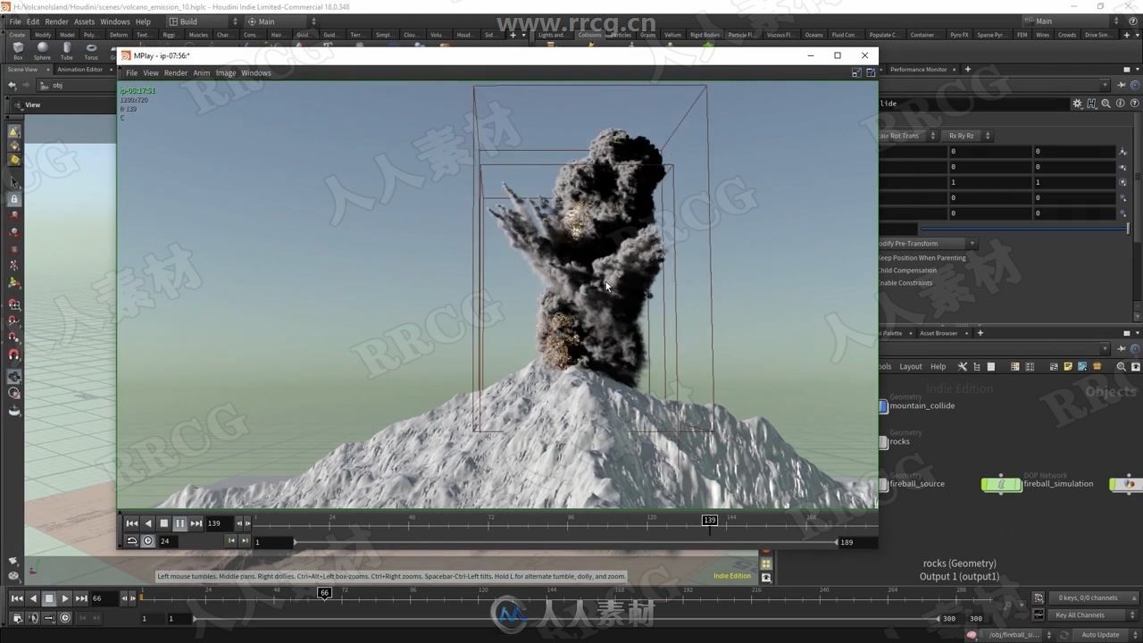1143x643 pixels.
Task: Click network editor search magnifier icon
Action: coord(1122,366)
